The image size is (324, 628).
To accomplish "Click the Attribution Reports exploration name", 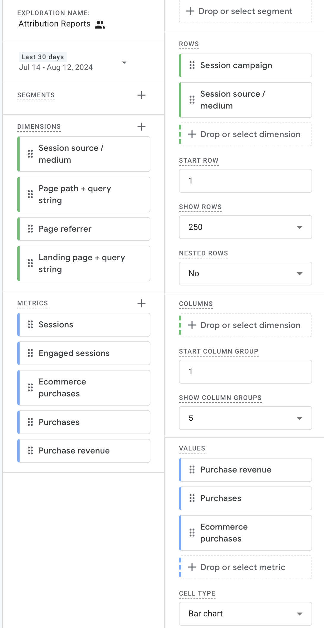I will pyautogui.click(x=54, y=24).
